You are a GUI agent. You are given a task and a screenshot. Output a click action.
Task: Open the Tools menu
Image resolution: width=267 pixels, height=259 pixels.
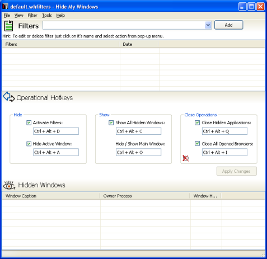click(x=47, y=16)
